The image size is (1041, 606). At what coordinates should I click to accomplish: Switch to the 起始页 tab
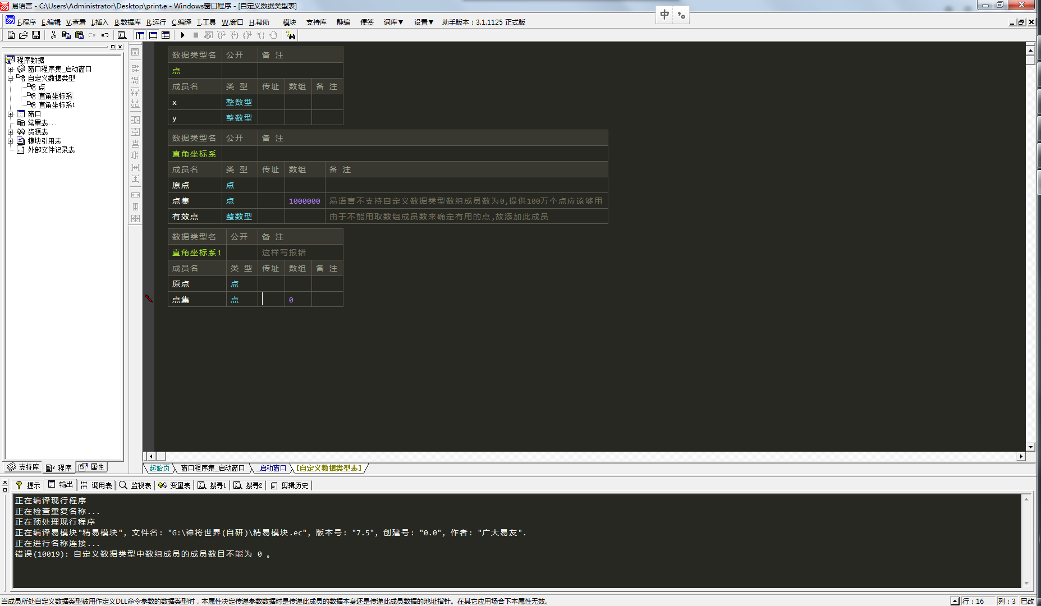(159, 468)
